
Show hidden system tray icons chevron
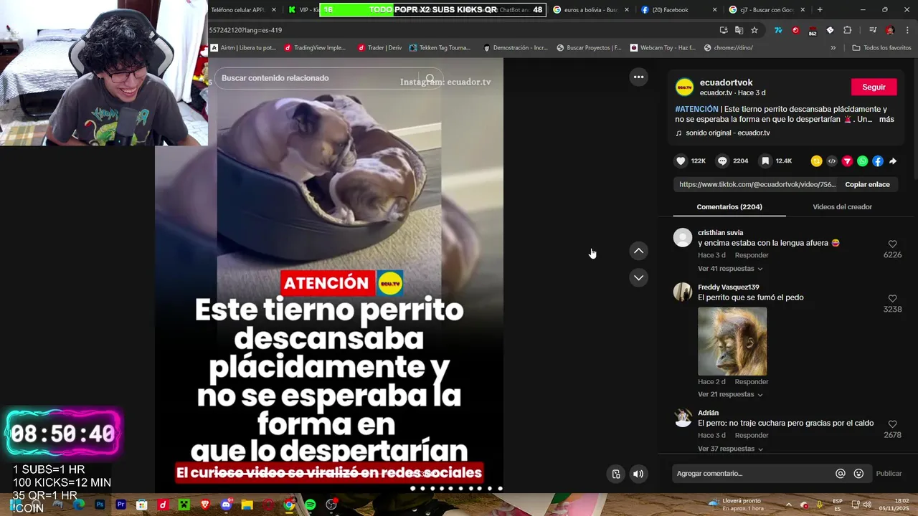788,505
